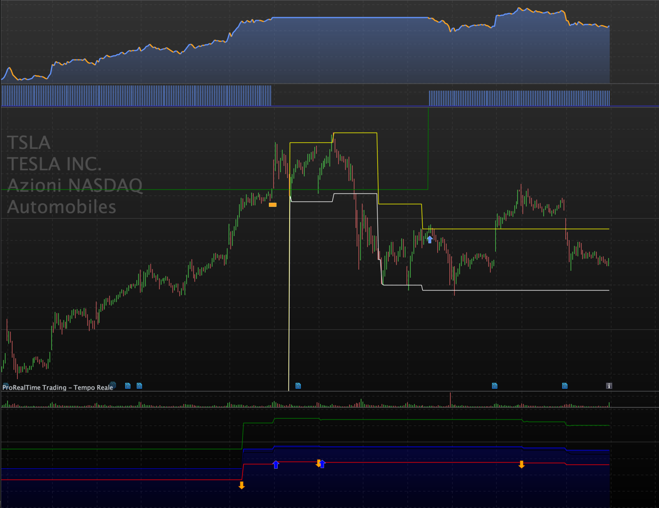The height and width of the screenshot is (508, 659).
Task: Open the leftmost bright blue document note icon
Action: click(x=128, y=386)
